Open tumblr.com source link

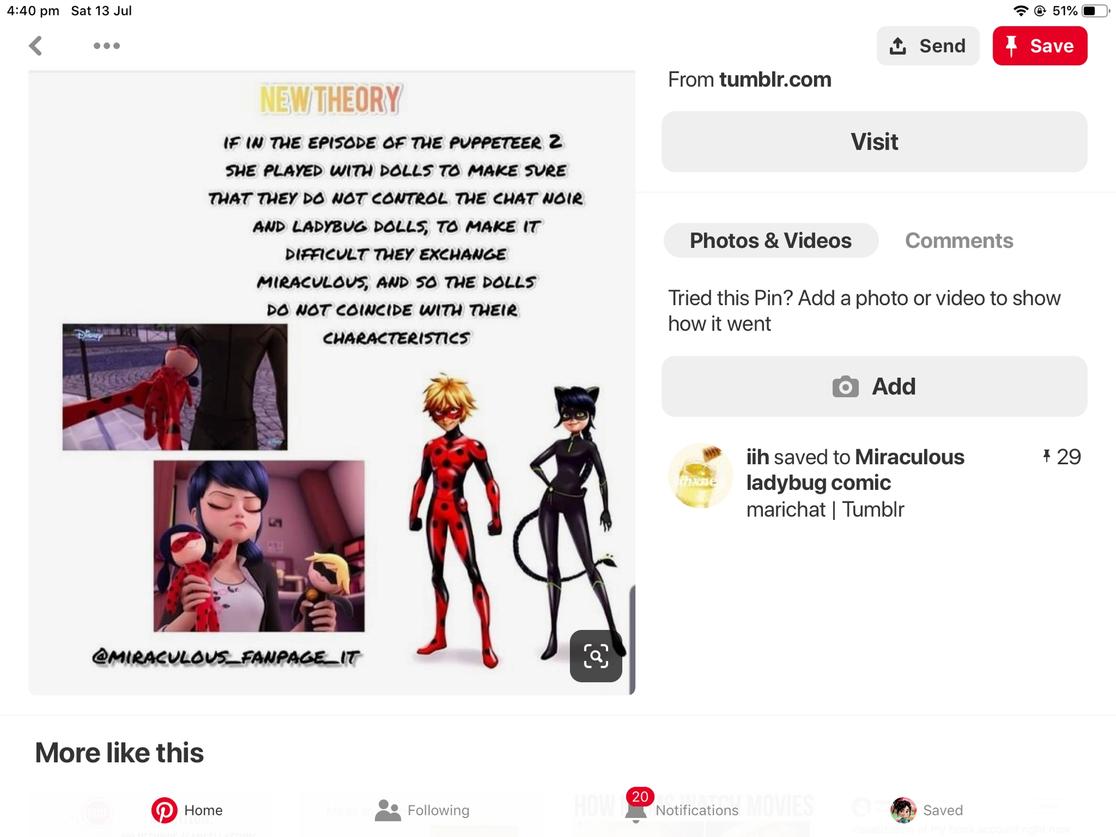[x=775, y=80]
